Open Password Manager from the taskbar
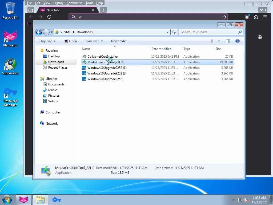The height and width of the screenshot is (205, 273). tap(57, 200)
